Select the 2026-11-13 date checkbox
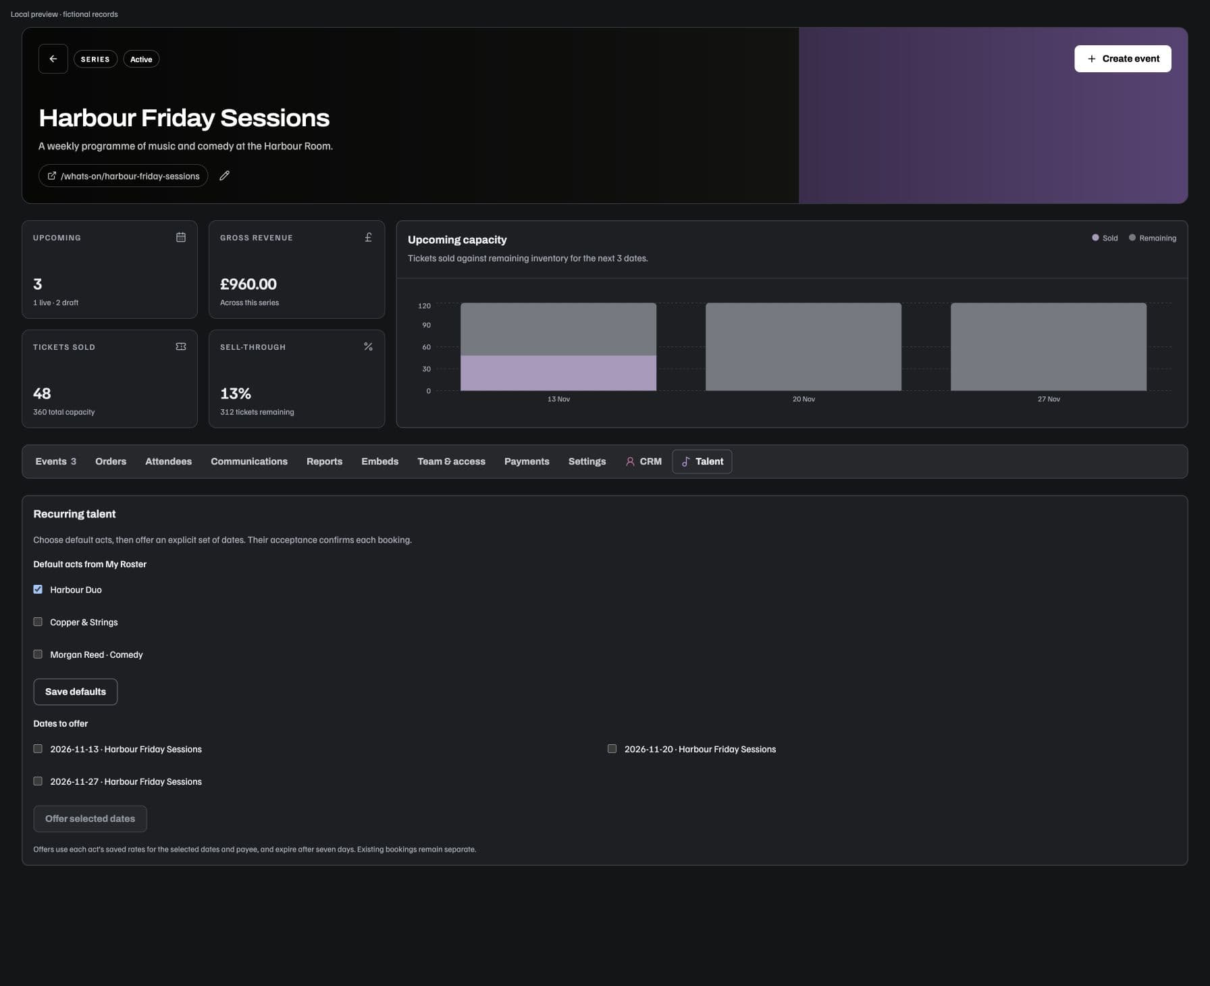Viewport: 1210px width, 986px height. click(x=38, y=749)
